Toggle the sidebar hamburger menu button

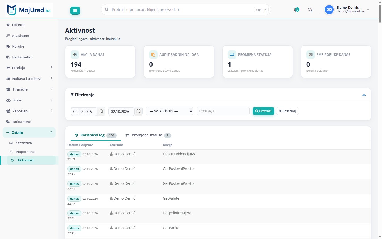(x=75, y=10)
